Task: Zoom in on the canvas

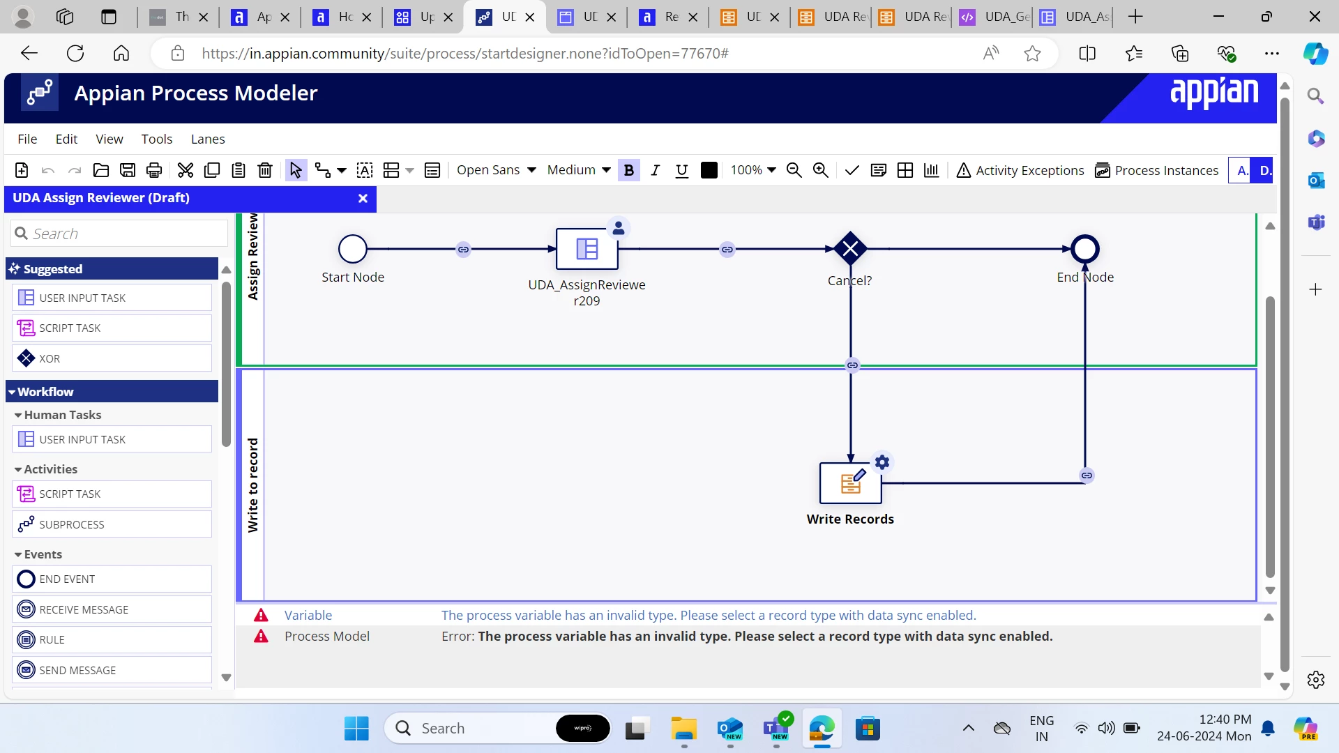Action: coord(821,170)
